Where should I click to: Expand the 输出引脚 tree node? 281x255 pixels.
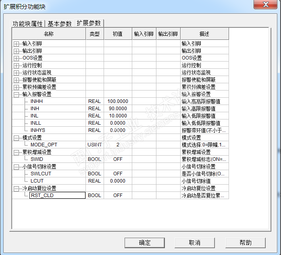click(16, 51)
